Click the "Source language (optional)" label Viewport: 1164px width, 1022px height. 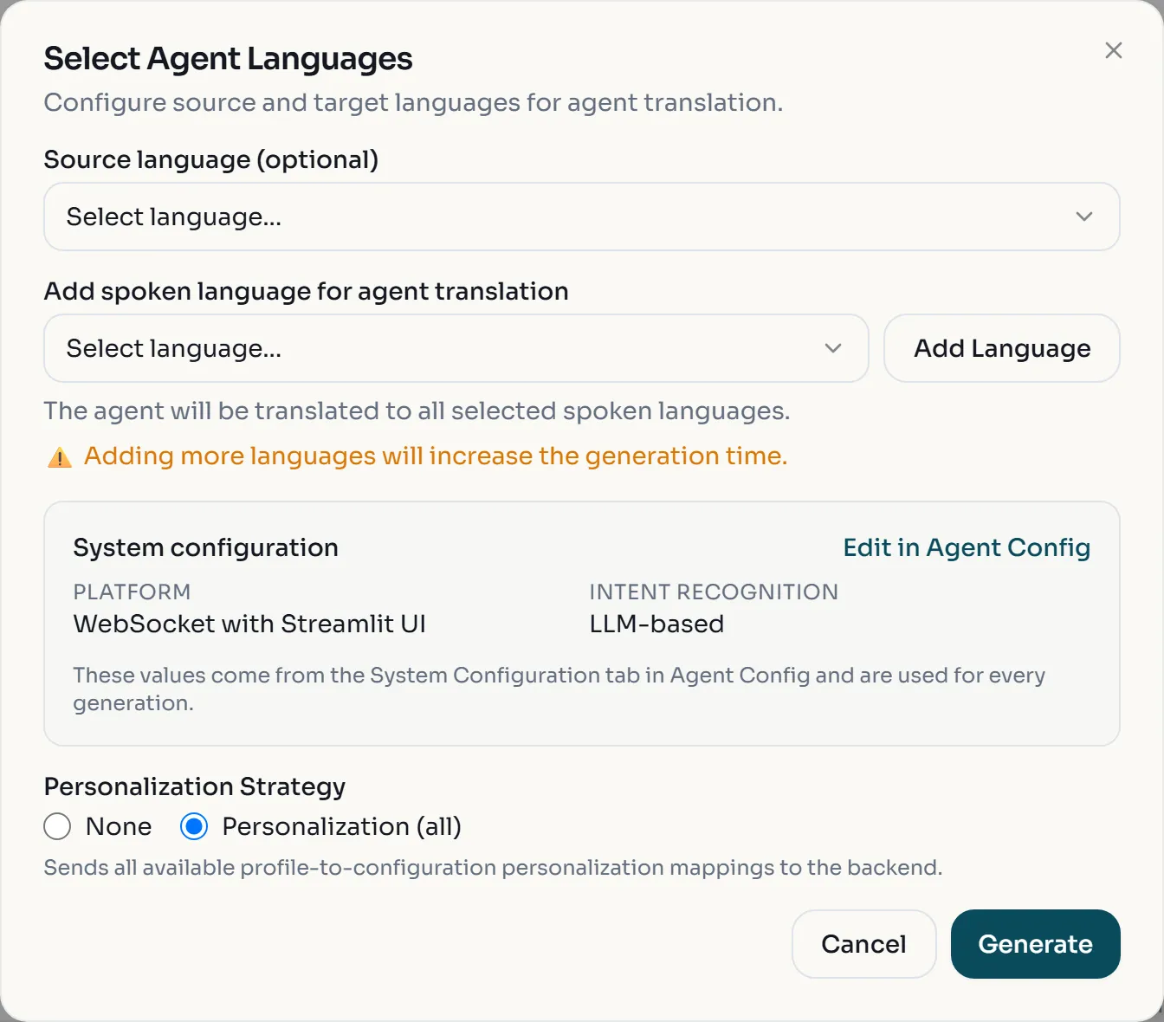211,159
